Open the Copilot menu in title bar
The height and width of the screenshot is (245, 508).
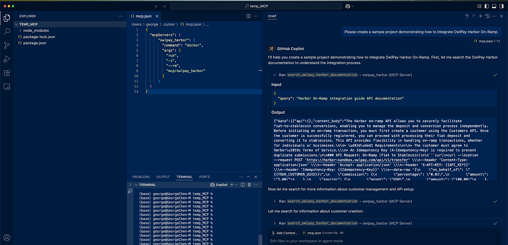(x=349, y=6)
